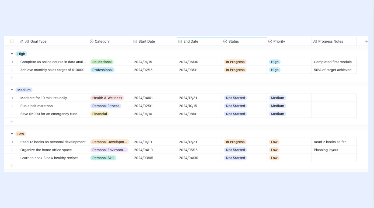374x208 pixels.
Task: Select the 'Organize the home office space' goal
Action: 46,150
